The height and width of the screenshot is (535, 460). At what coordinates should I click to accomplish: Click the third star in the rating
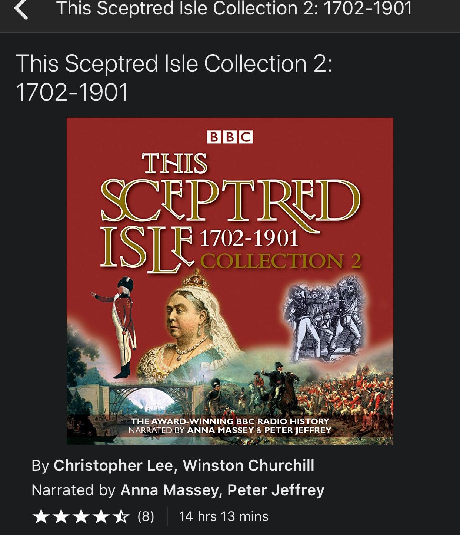pos(81,516)
